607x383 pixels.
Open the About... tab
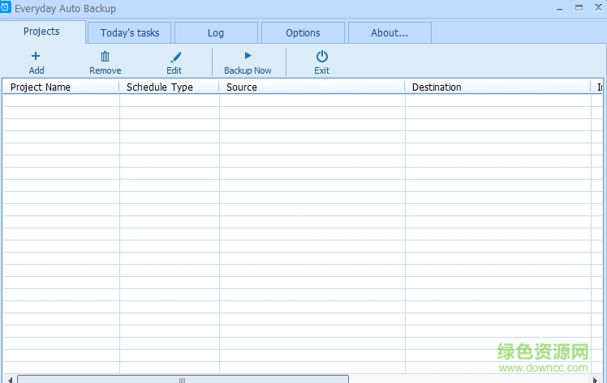point(390,33)
